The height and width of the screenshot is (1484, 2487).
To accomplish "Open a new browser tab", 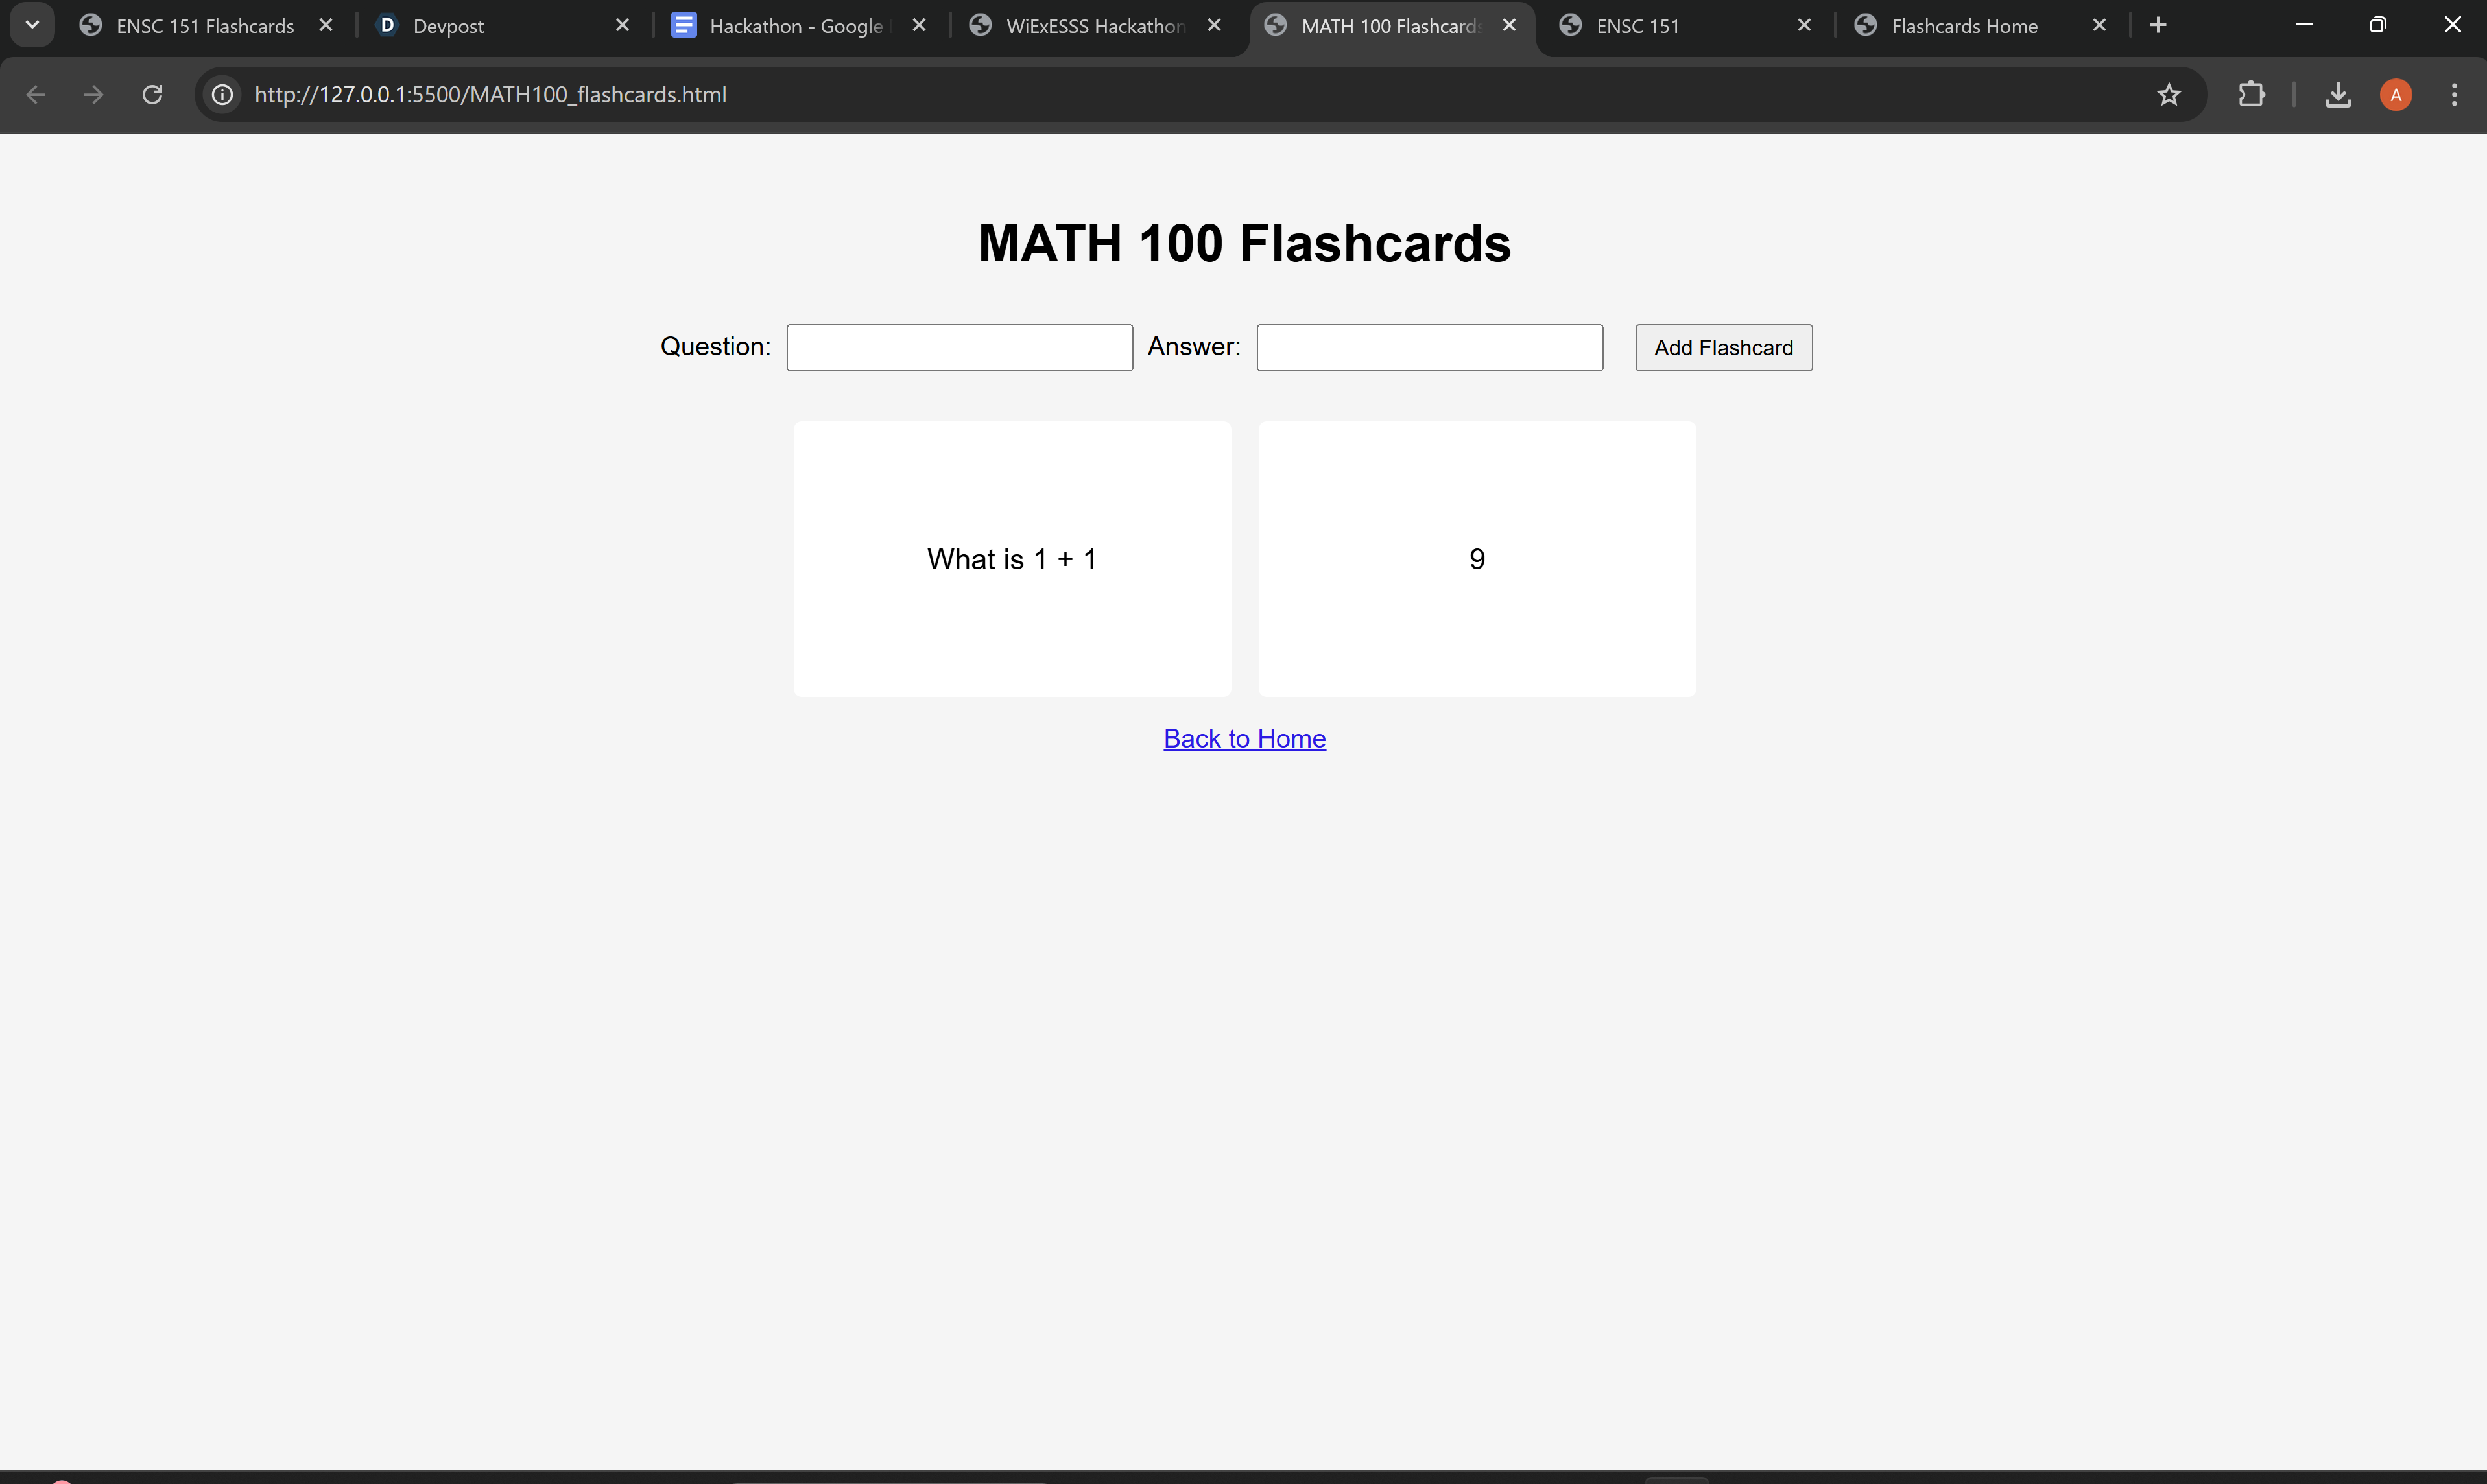I will (2158, 25).
